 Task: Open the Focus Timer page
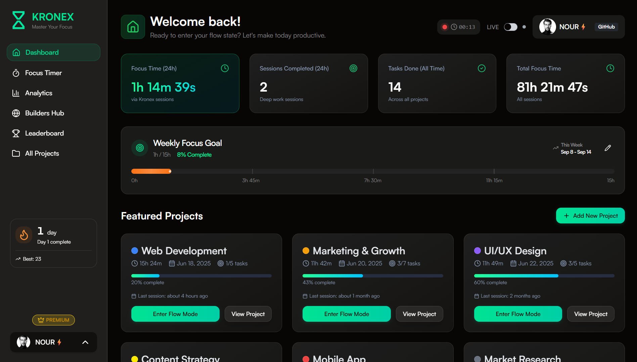[x=43, y=73]
